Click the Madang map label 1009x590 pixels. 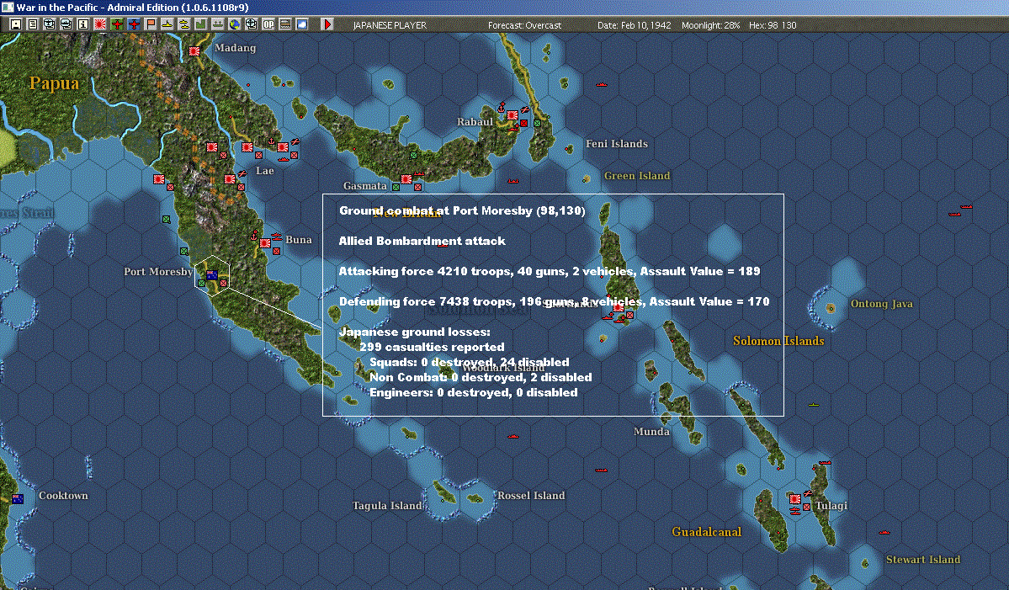coord(235,48)
